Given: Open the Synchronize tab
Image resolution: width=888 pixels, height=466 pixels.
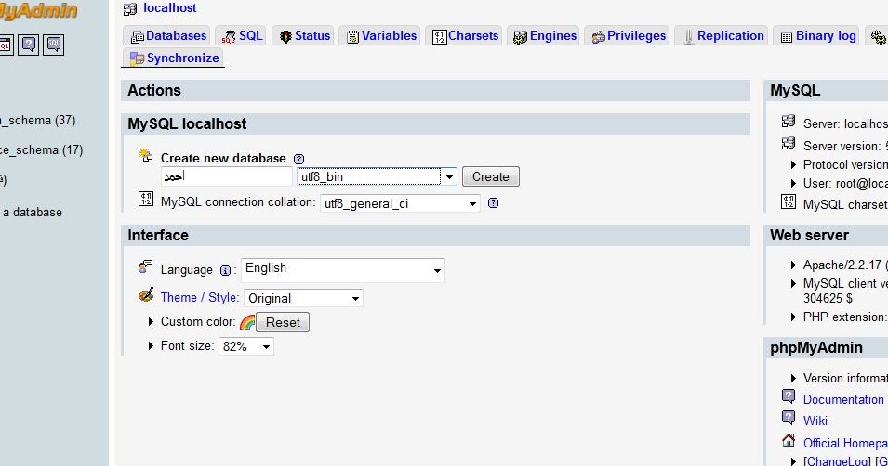Looking at the screenshot, I should [174, 58].
